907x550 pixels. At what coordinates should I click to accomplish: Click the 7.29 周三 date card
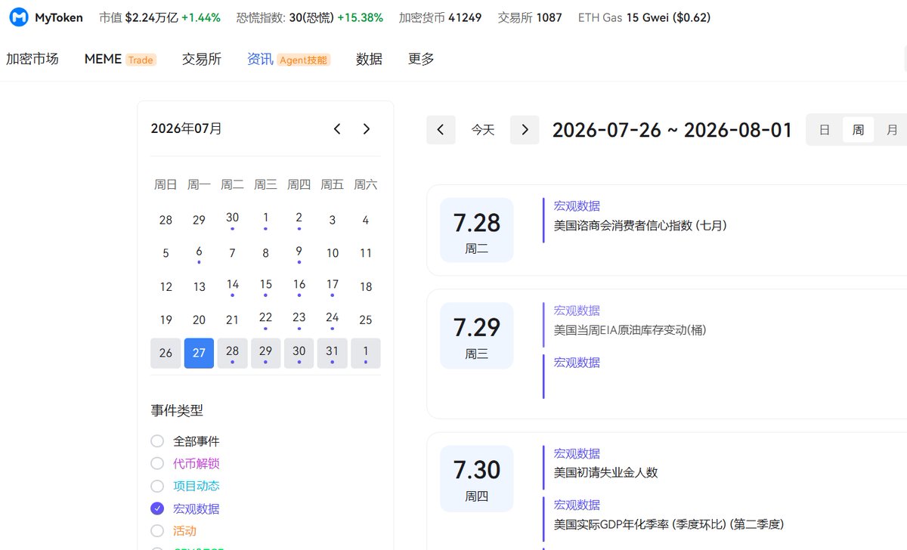click(x=477, y=335)
